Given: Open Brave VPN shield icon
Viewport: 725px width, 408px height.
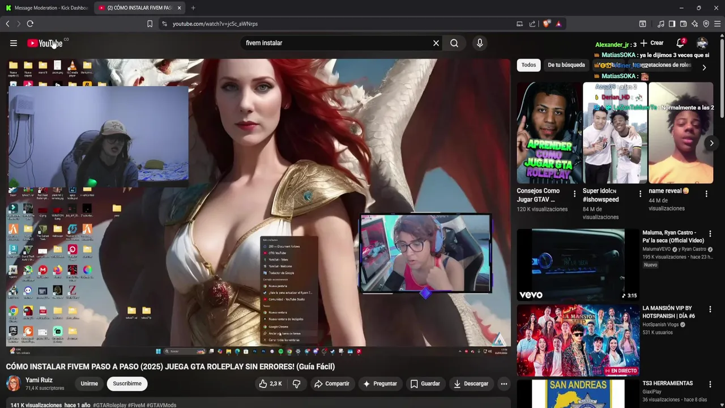Looking at the screenshot, I should tap(706, 24).
